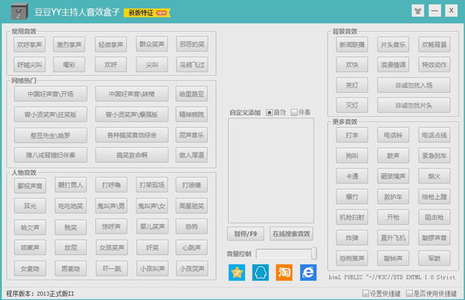Image resolution: width=465 pixels, height=300 pixels.
Task: Play the 片头音乐 intro music
Action: tap(393, 45)
